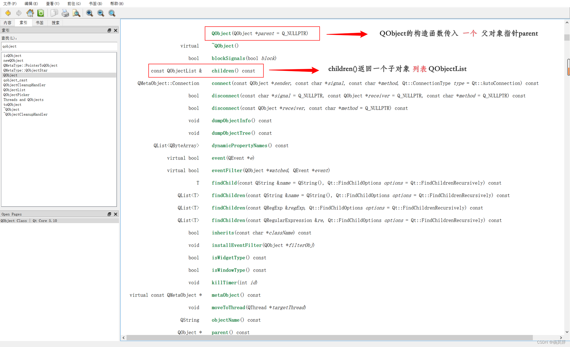
Task: Open the children() function link
Action: coord(223,71)
